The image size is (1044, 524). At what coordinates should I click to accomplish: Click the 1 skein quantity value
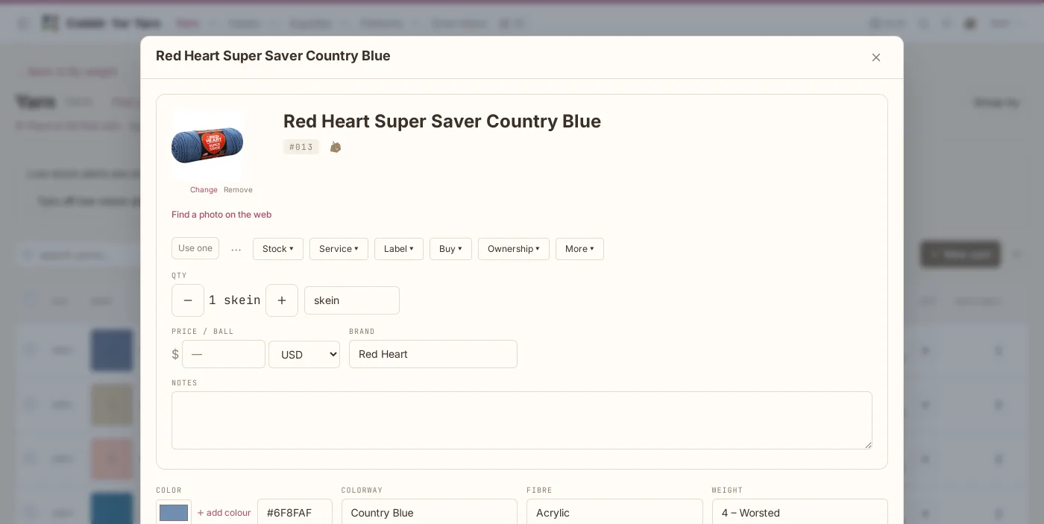pos(235,300)
